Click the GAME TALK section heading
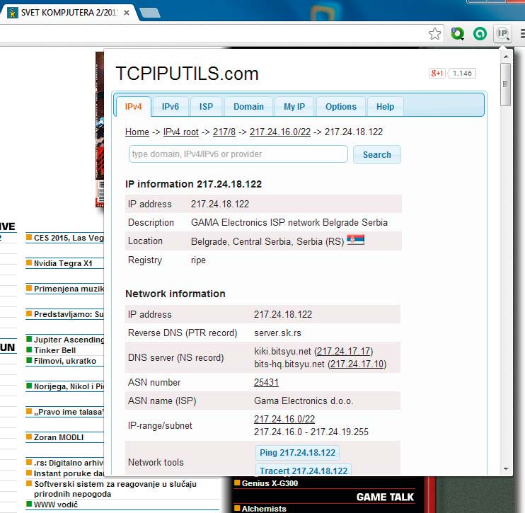This screenshot has width=525, height=513. [385, 497]
